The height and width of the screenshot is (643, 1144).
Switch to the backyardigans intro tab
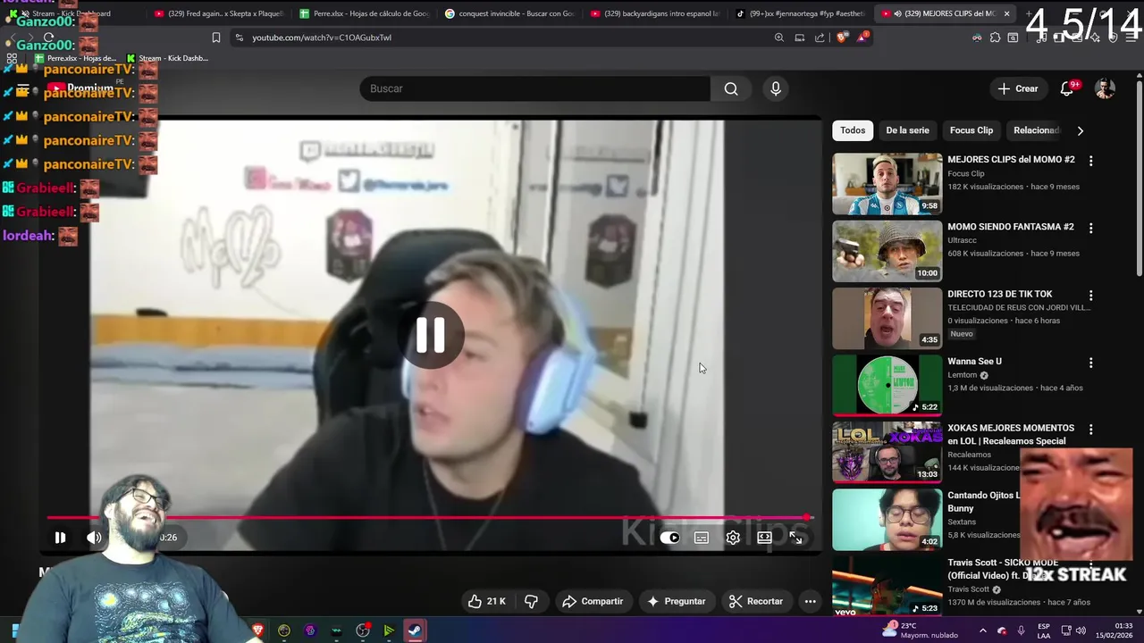pos(655,13)
